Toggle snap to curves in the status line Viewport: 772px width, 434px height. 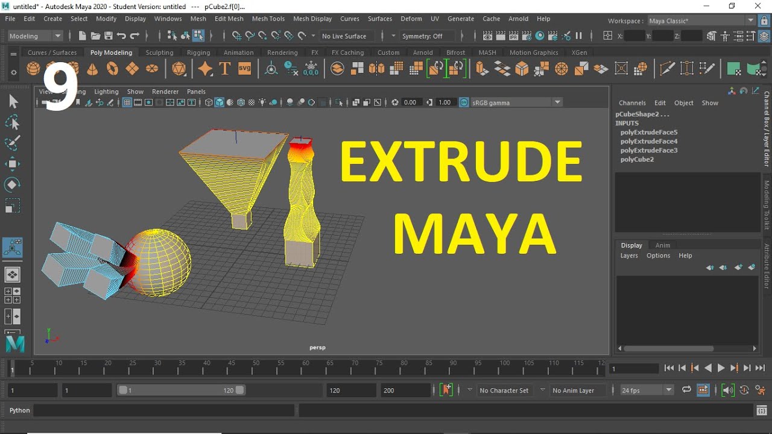pyautogui.click(x=250, y=36)
